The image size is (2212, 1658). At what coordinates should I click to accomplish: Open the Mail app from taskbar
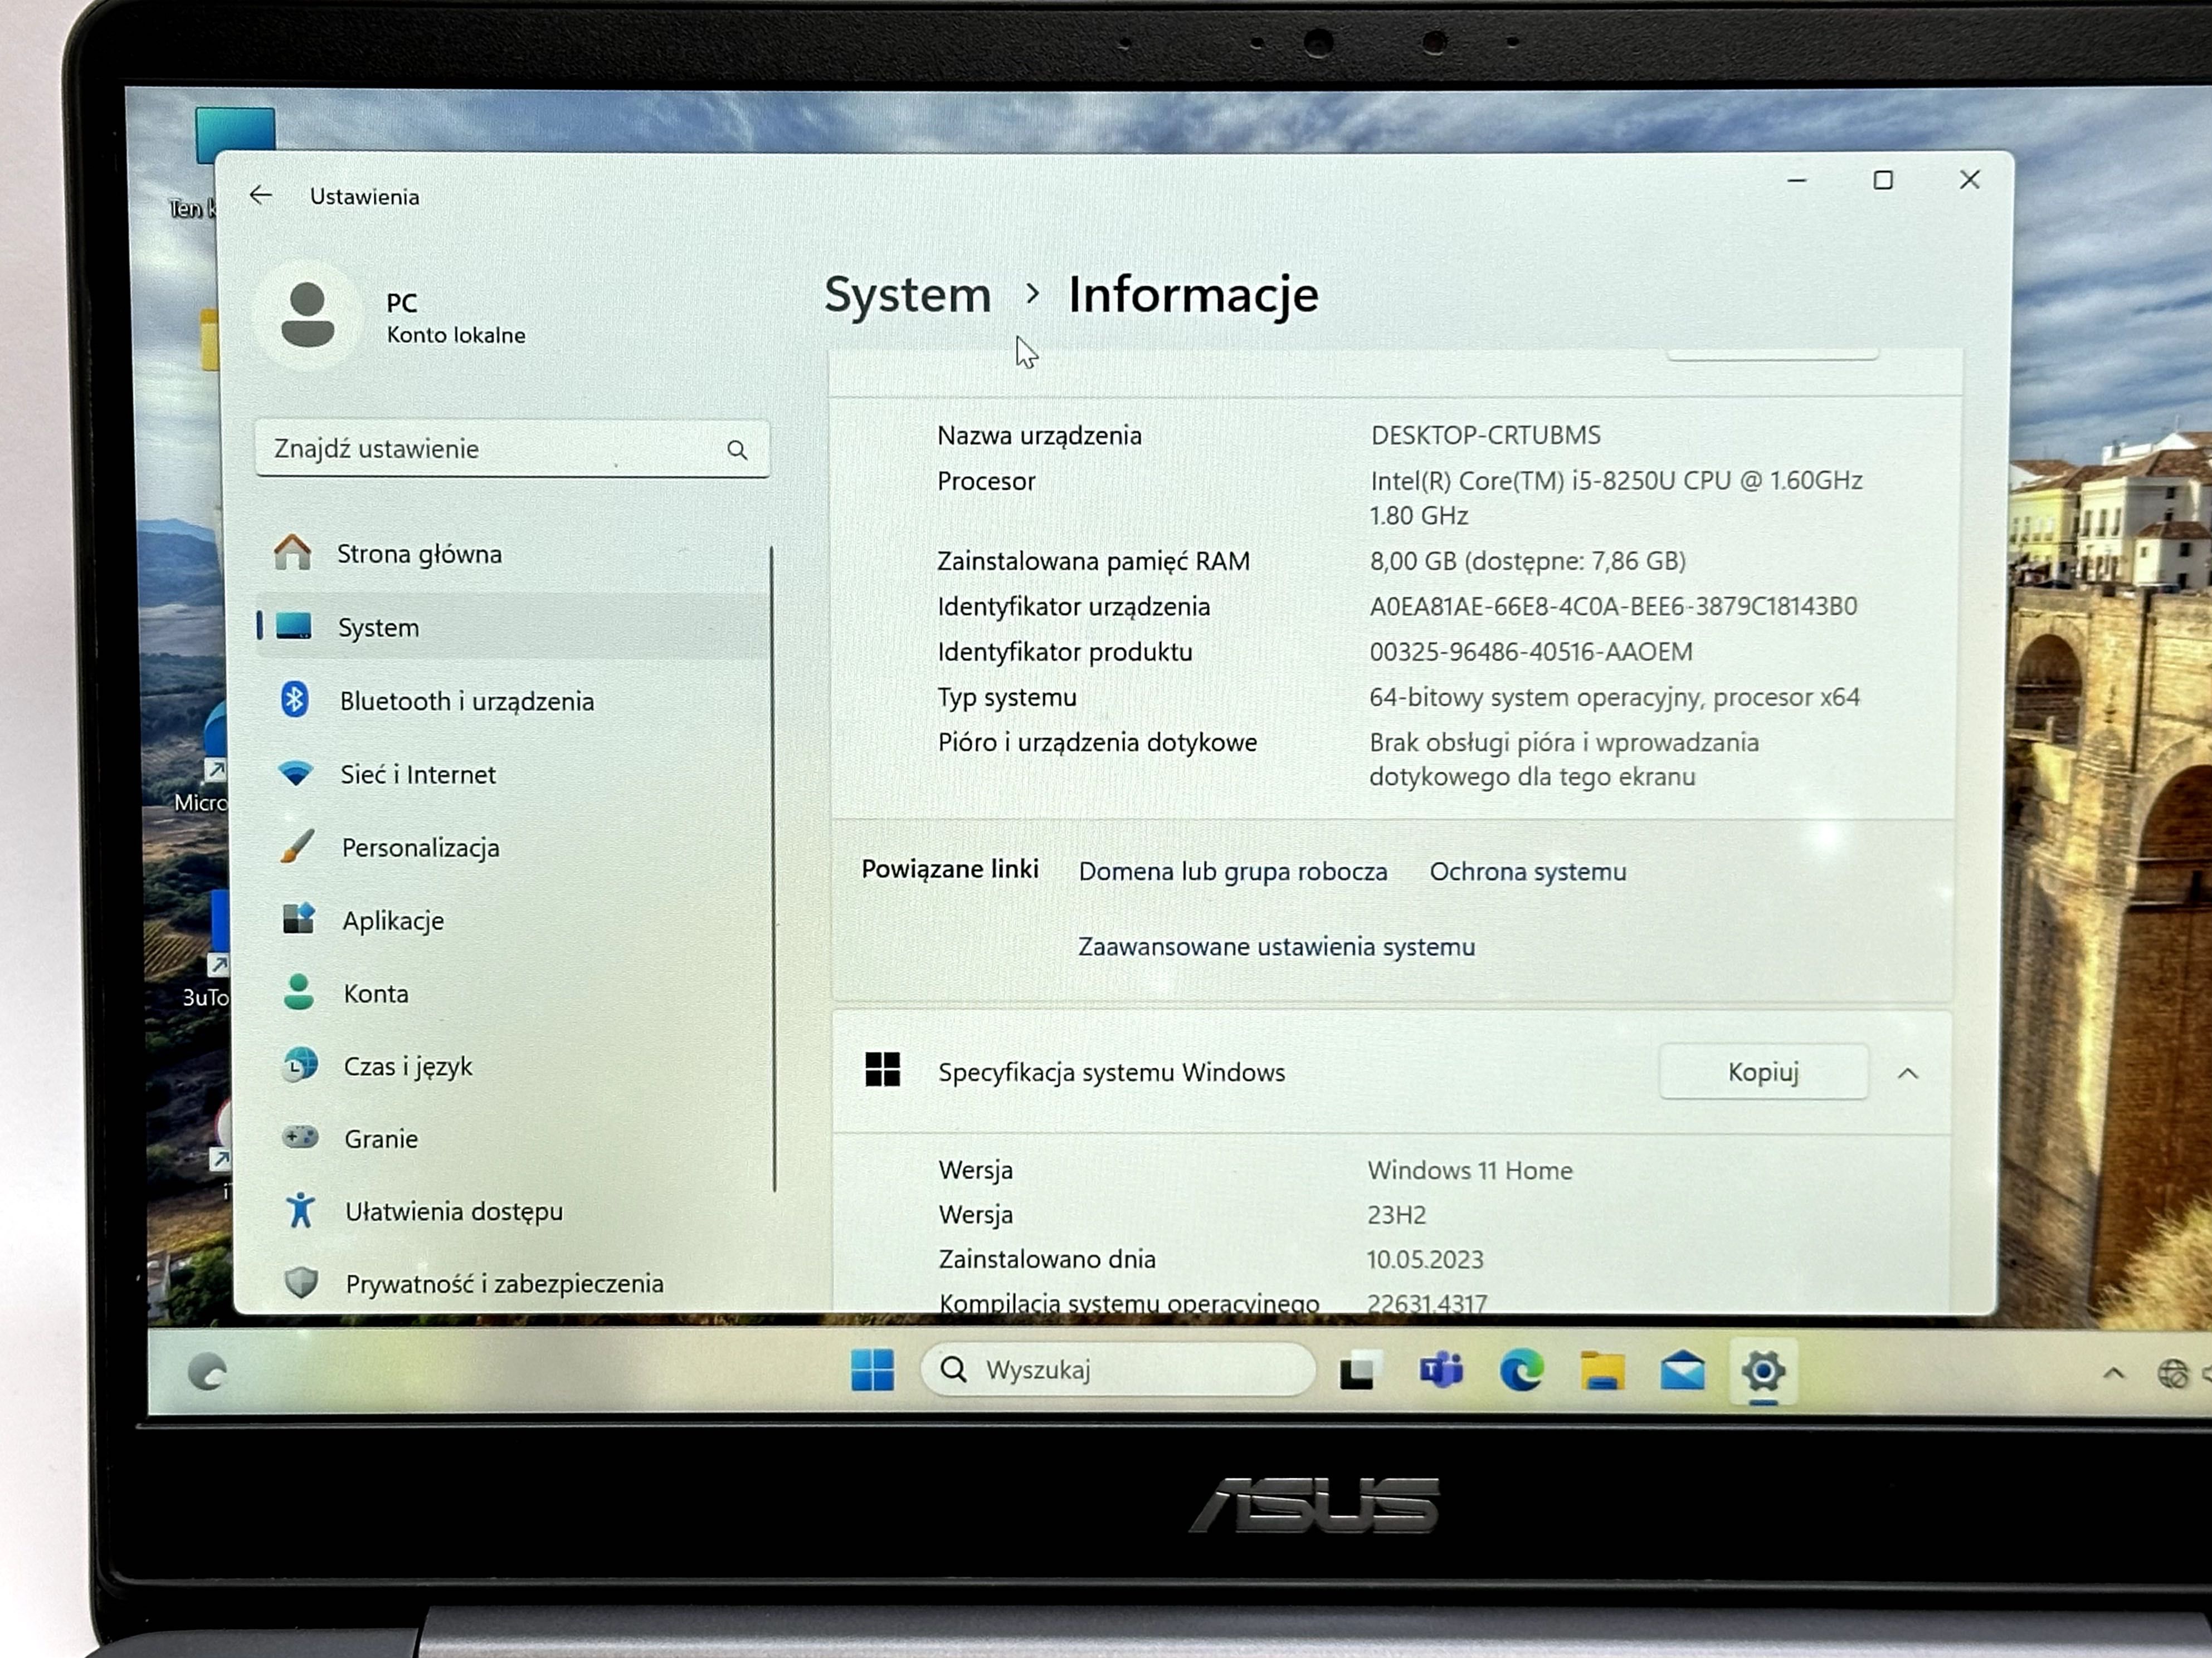pos(1682,1370)
